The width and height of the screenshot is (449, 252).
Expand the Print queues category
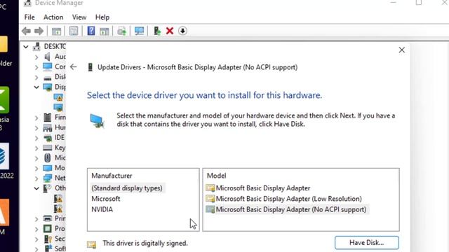[36, 219]
